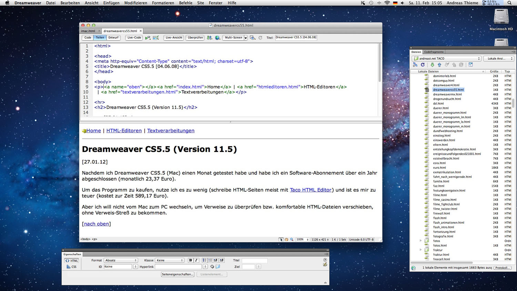Click the globe preview-in-browser icon
The image size is (517, 291).
[x=217, y=38]
